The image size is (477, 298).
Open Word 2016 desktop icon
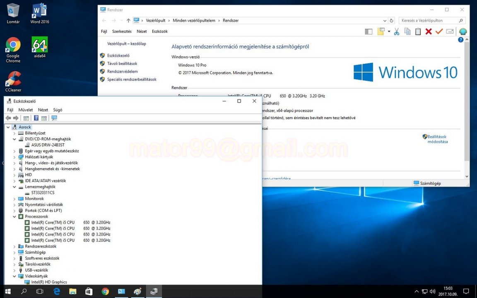coord(40,14)
